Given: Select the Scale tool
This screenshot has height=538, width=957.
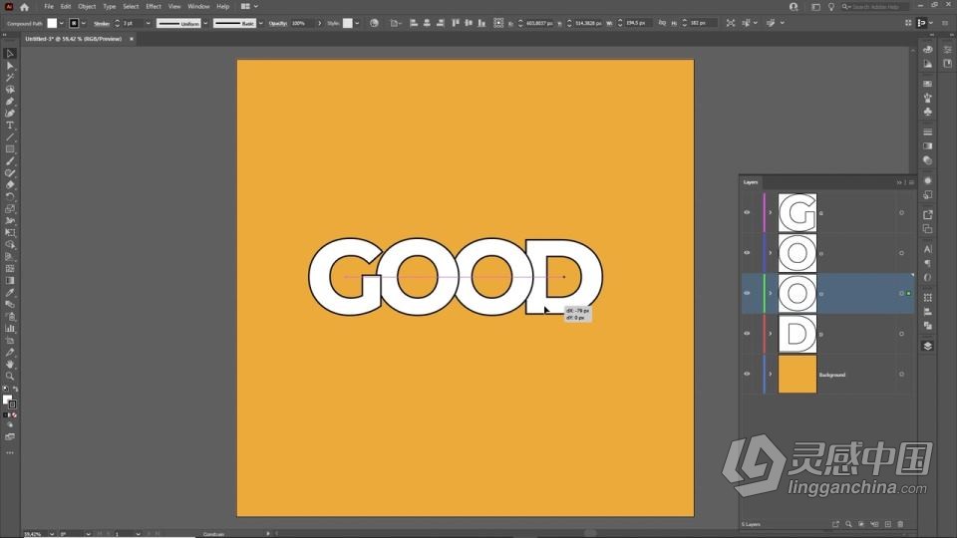Looking at the screenshot, I should pyautogui.click(x=10, y=209).
